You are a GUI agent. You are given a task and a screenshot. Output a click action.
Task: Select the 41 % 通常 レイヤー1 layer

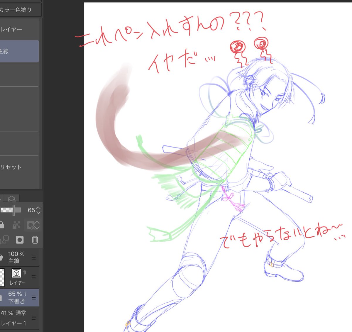click(x=19, y=318)
